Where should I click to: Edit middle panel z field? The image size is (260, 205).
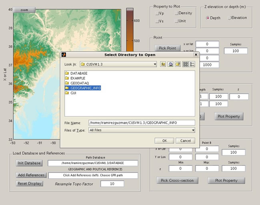(239, 97)
